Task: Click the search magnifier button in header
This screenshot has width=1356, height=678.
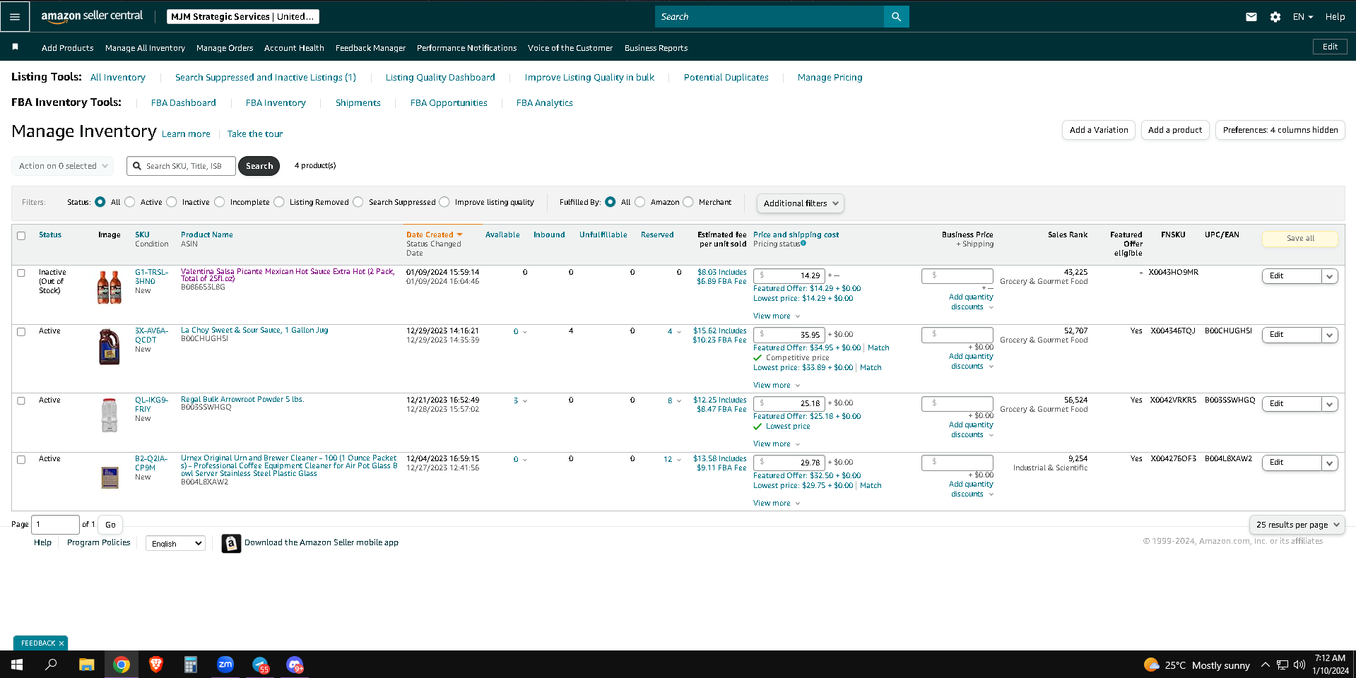Action: pos(896,16)
